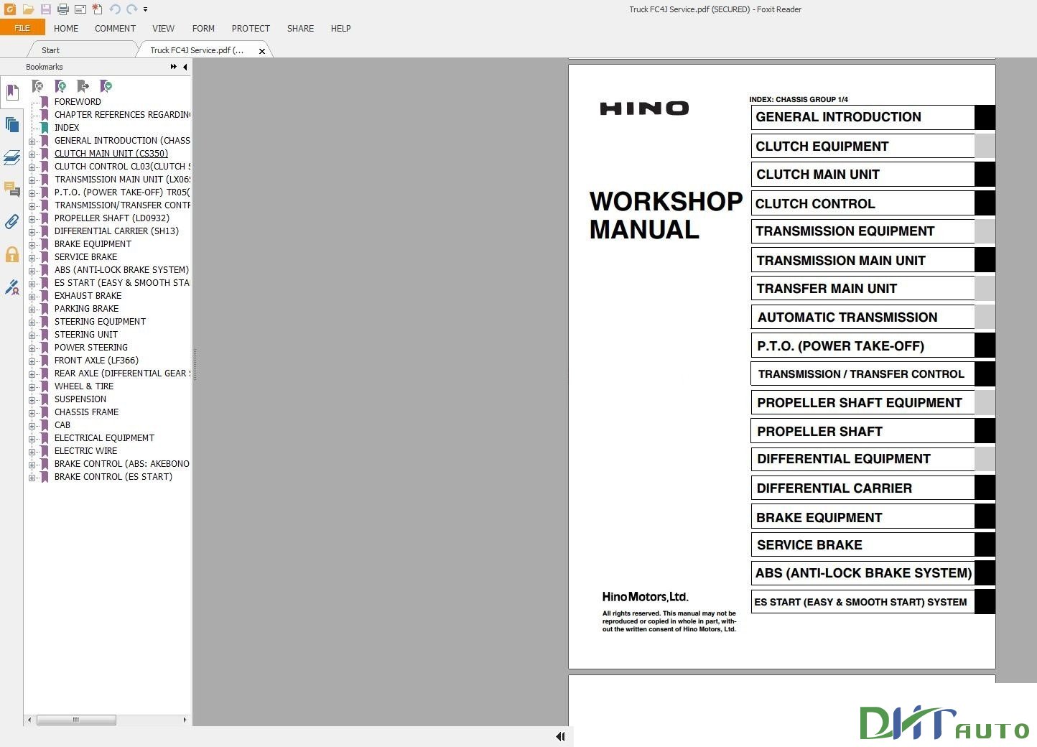Screen dimensions: 1037x747
Task: Open the PROTECT ribbon tab
Action: tap(251, 29)
